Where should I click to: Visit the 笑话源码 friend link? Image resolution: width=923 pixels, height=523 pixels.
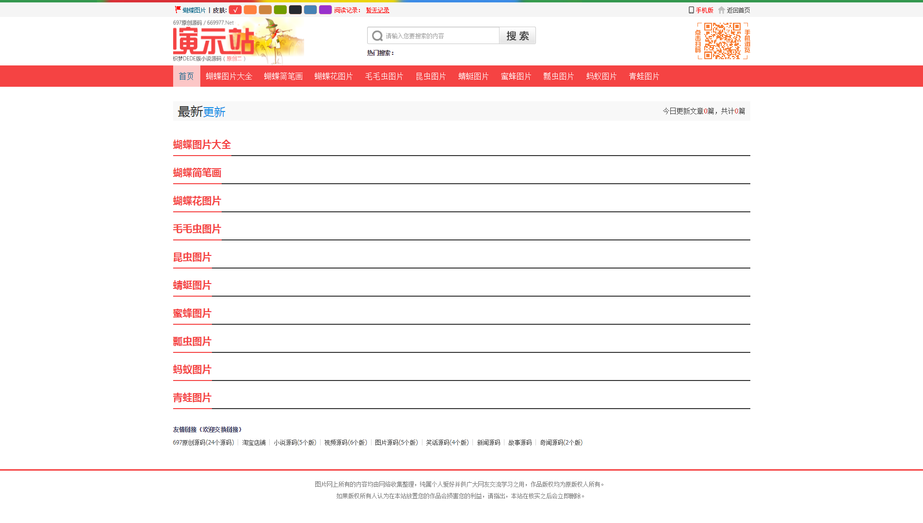tap(447, 443)
